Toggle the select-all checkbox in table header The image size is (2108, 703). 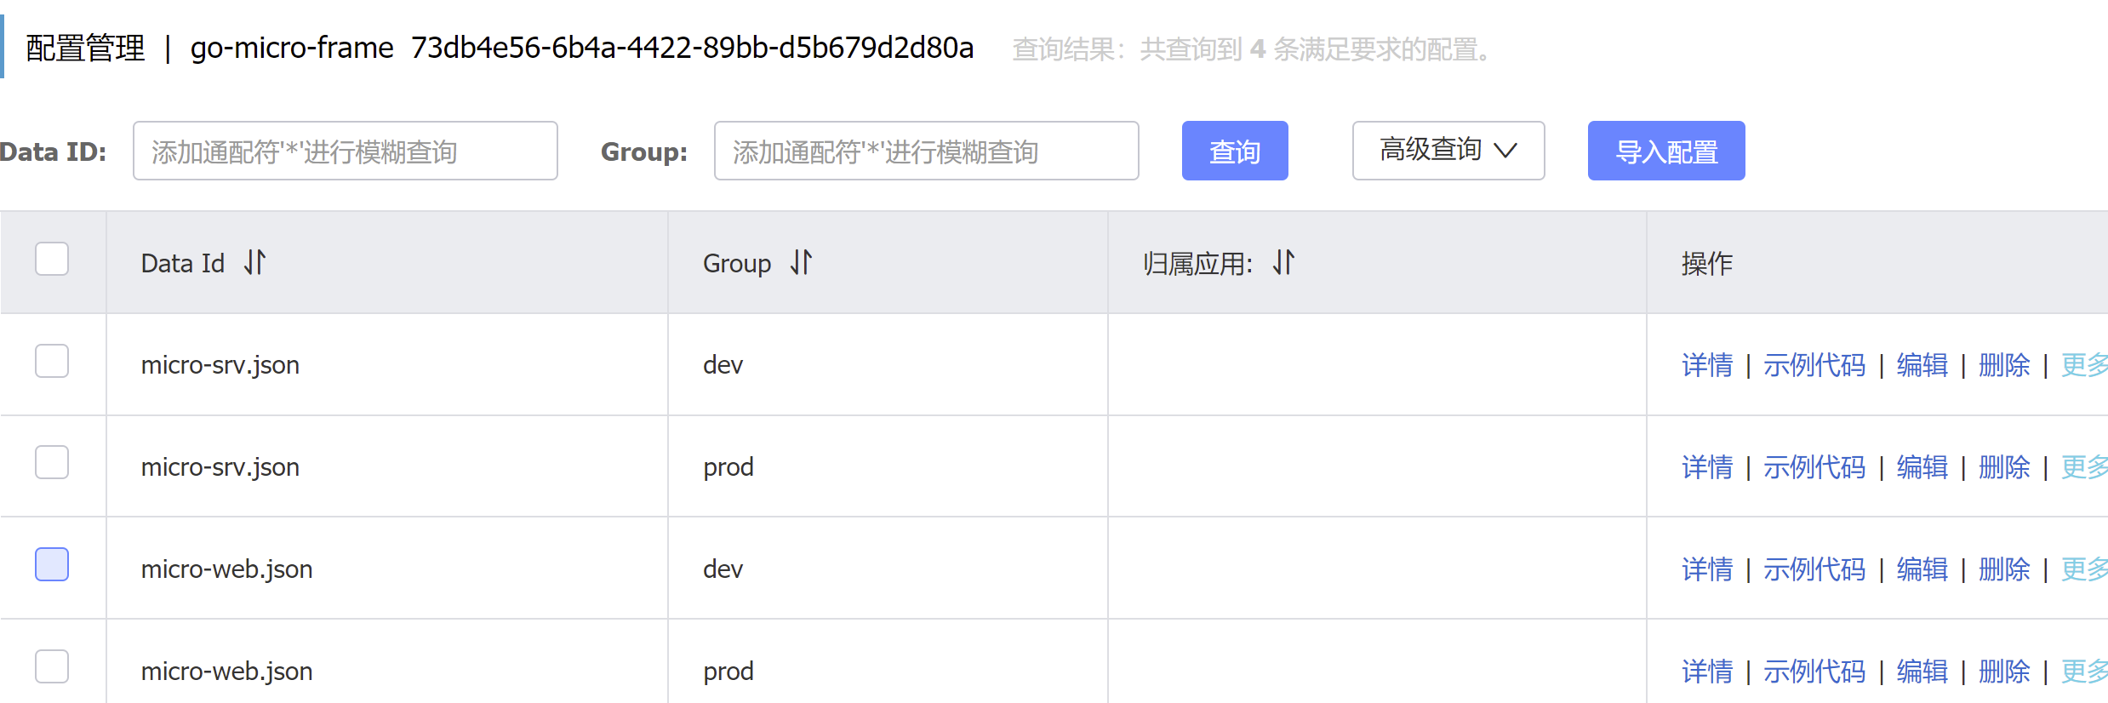point(52,259)
